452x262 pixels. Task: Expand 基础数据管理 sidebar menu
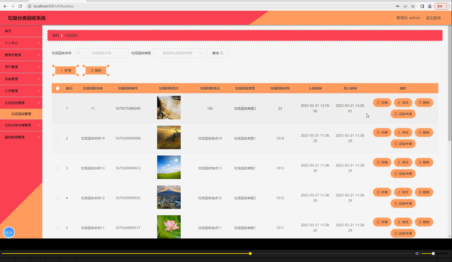coord(21,137)
